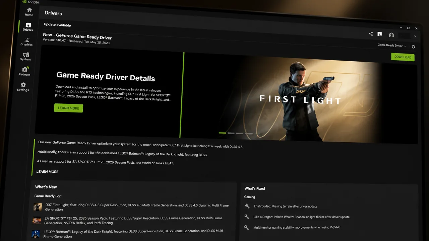The height and width of the screenshot is (241, 429).
Task: Click 'Enshrouded: Missing terrain after driver update'
Action: coord(286,207)
